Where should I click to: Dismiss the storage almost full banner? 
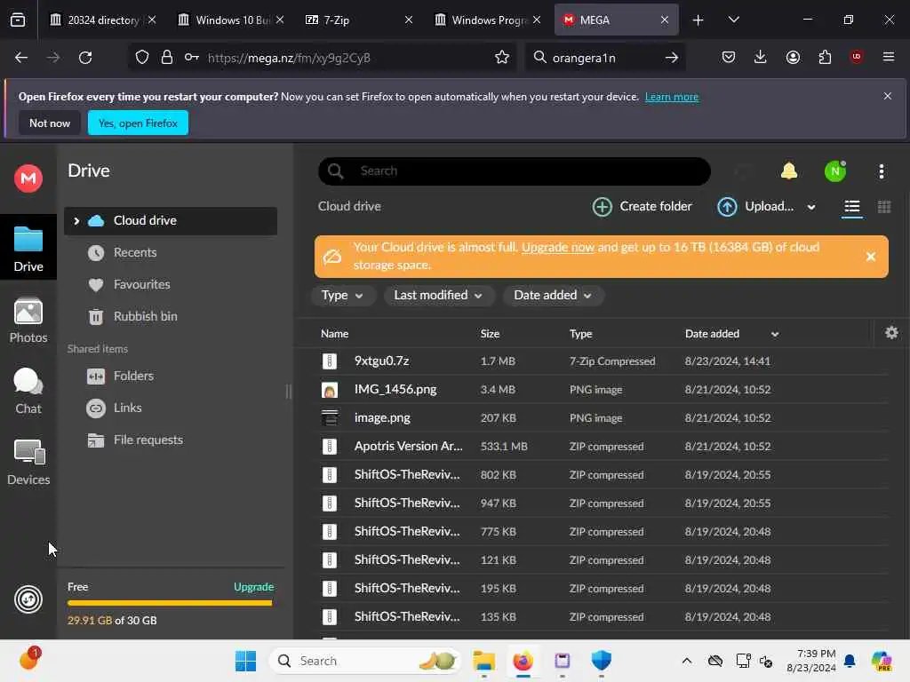pyautogui.click(x=871, y=257)
